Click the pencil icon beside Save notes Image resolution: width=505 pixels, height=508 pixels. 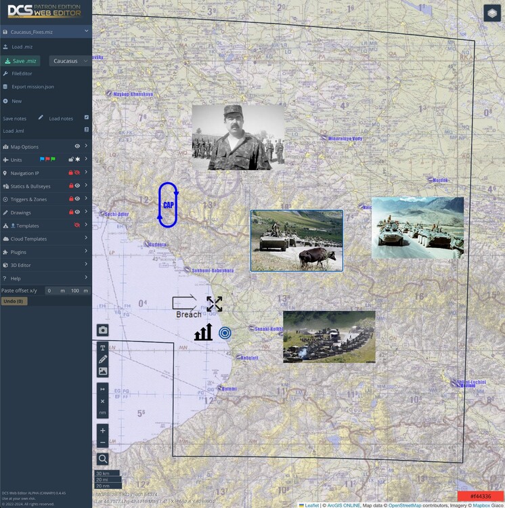[x=41, y=118]
